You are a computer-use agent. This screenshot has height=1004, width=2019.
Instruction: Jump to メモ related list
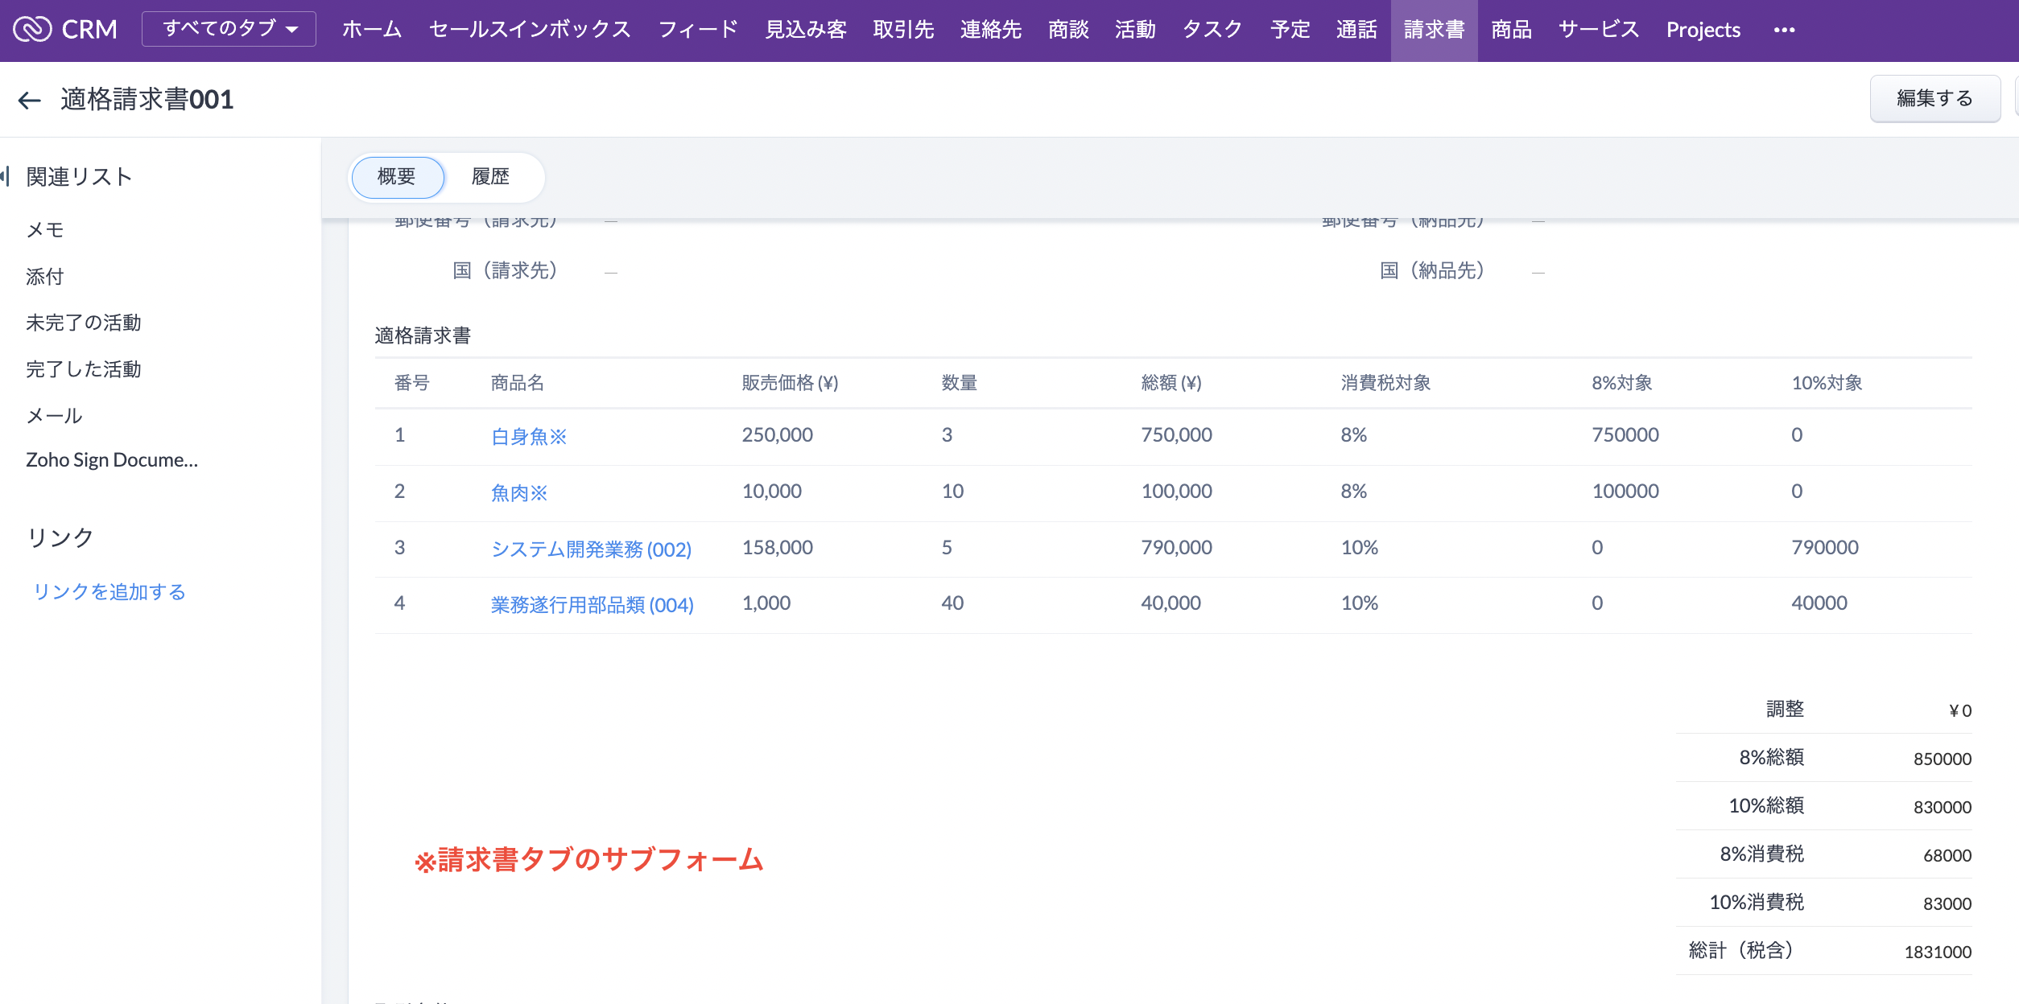click(45, 230)
